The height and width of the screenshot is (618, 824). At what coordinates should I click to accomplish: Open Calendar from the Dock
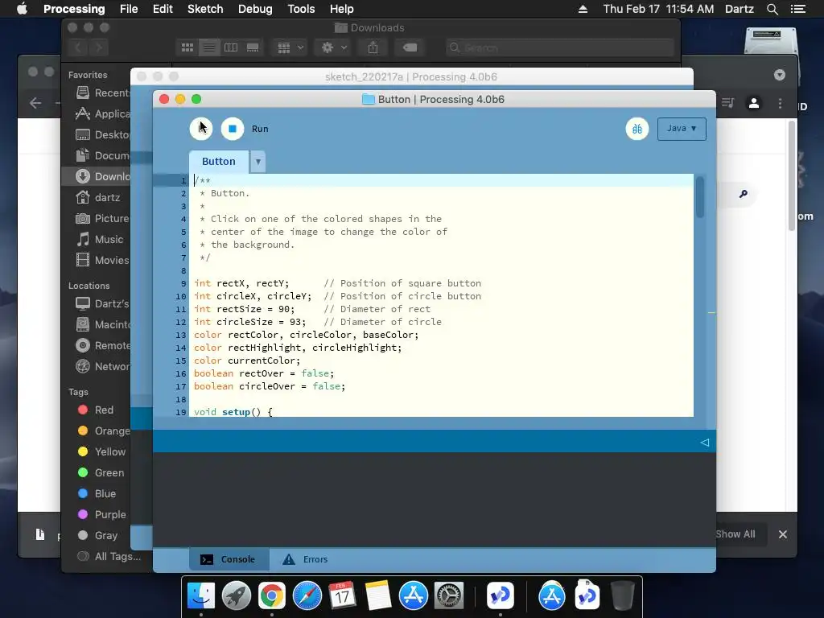pyautogui.click(x=342, y=596)
